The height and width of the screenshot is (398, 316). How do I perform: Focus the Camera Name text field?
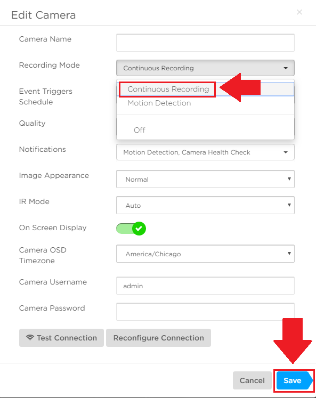[205, 43]
